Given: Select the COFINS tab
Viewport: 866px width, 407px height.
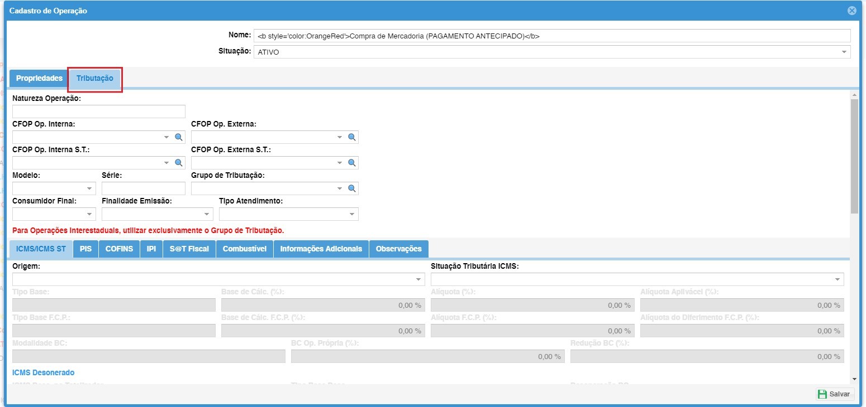Looking at the screenshot, I should tap(119, 249).
